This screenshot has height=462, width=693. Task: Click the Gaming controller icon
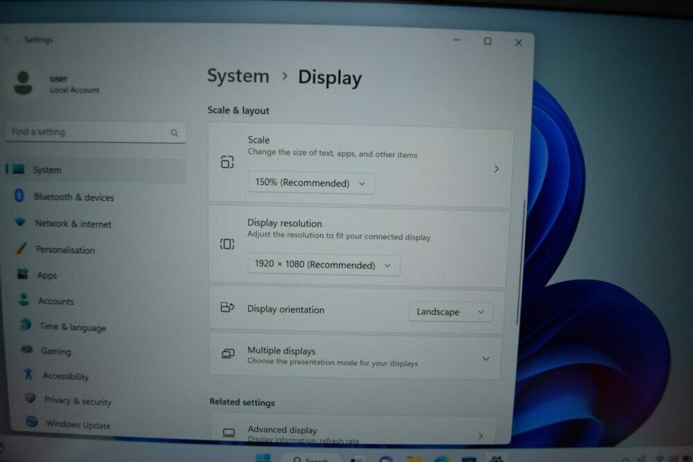(x=28, y=349)
